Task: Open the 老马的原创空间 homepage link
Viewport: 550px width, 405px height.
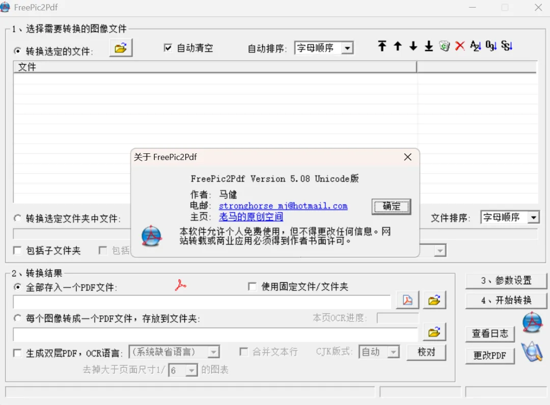Action: [251, 217]
